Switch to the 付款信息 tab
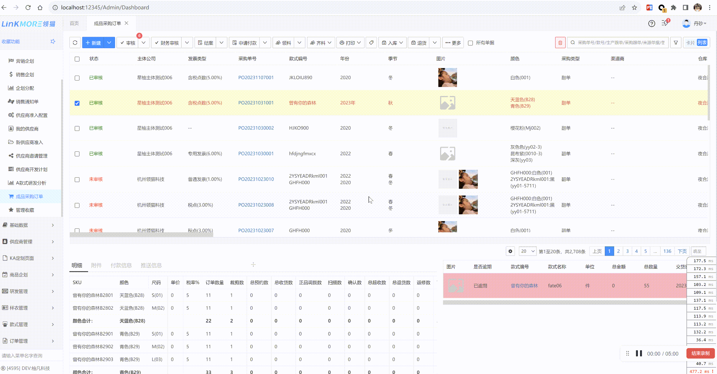The width and height of the screenshot is (717, 374). (121, 265)
